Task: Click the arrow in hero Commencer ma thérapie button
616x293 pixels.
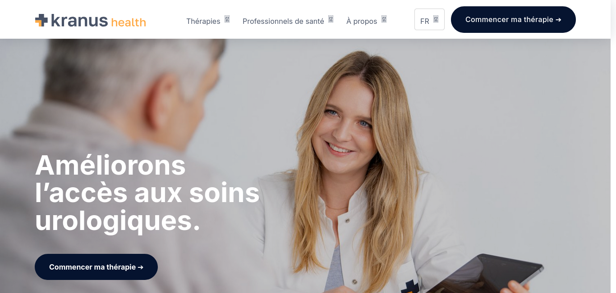Action: click(x=140, y=267)
